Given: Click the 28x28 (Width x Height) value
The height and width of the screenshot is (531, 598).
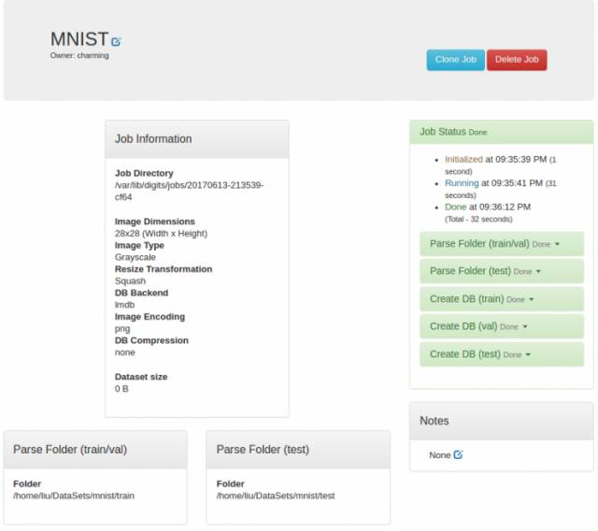Looking at the screenshot, I should coord(161,234).
